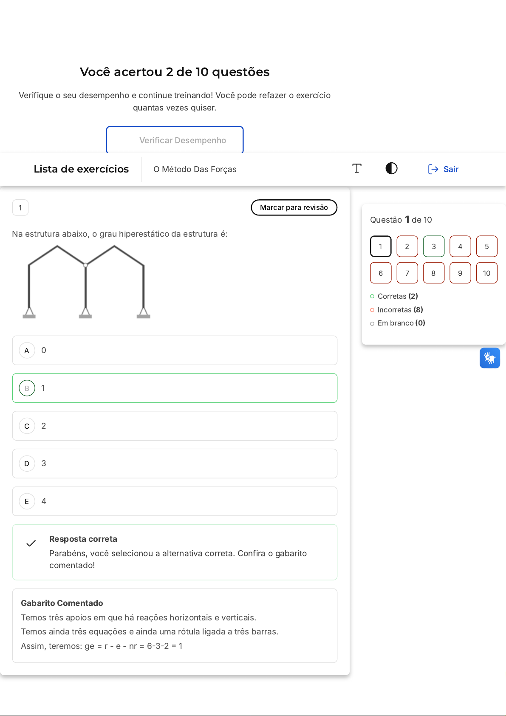Click the Verificar Desempenho button

pos(175,140)
